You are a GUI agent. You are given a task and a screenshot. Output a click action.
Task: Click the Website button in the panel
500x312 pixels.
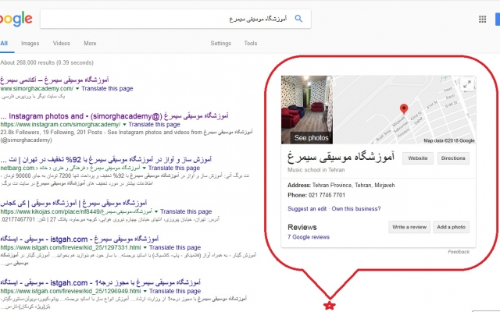click(x=418, y=158)
